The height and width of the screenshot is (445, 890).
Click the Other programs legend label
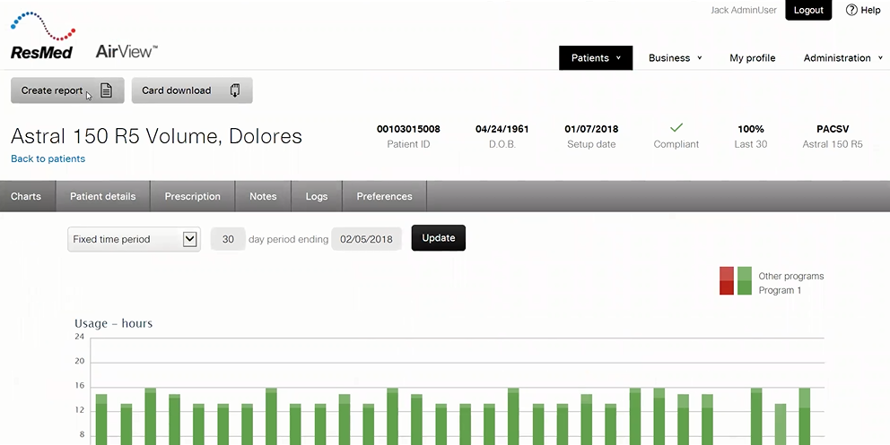[x=790, y=277]
